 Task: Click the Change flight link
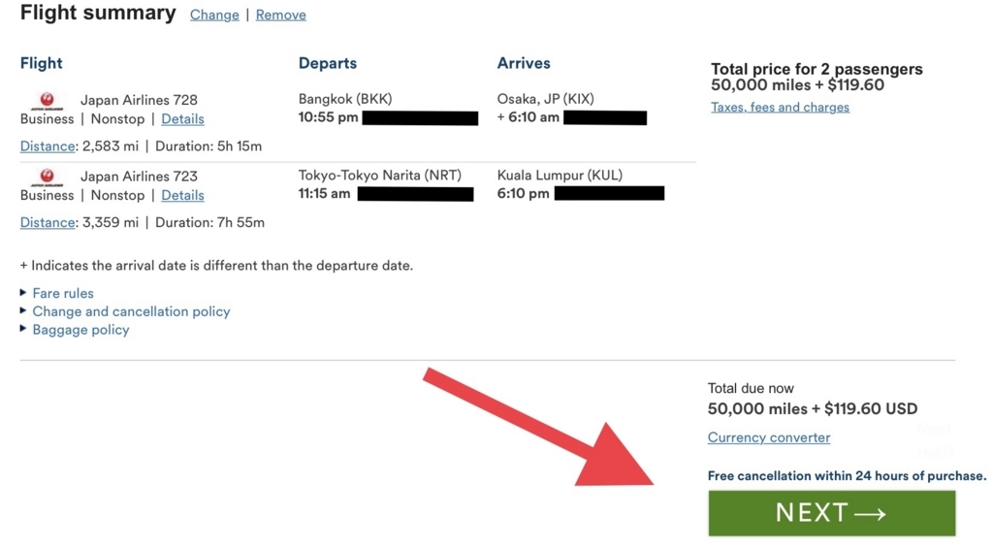[214, 15]
